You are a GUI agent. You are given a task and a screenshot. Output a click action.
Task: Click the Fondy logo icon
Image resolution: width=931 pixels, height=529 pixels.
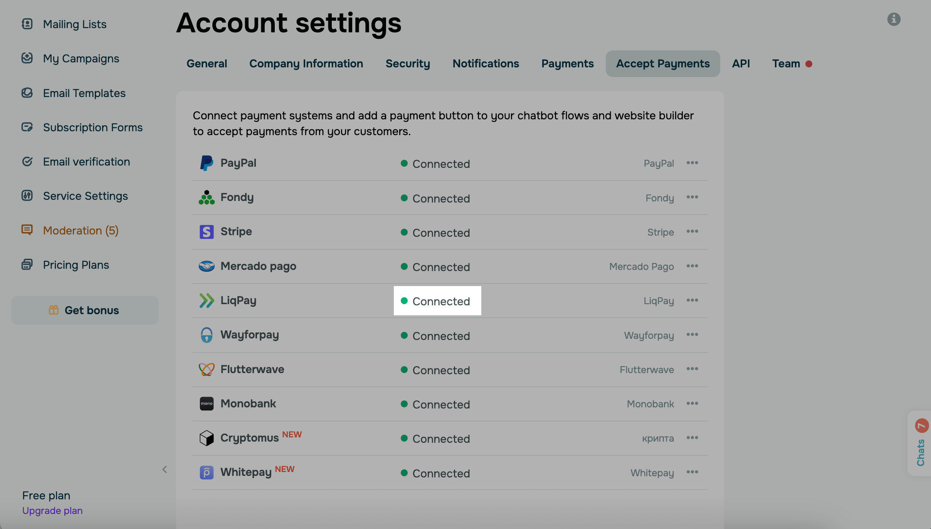pyautogui.click(x=207, y=197)
